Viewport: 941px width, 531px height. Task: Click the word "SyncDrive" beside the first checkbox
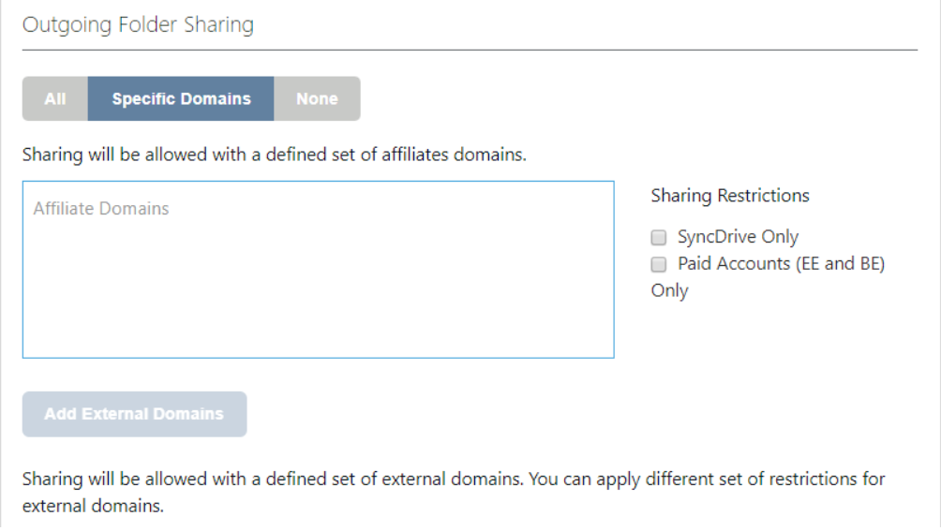pyautogui.click(x=717, y=237)
